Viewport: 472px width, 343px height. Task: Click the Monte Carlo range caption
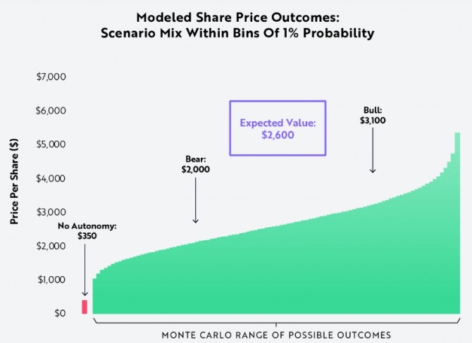[276, 334]
